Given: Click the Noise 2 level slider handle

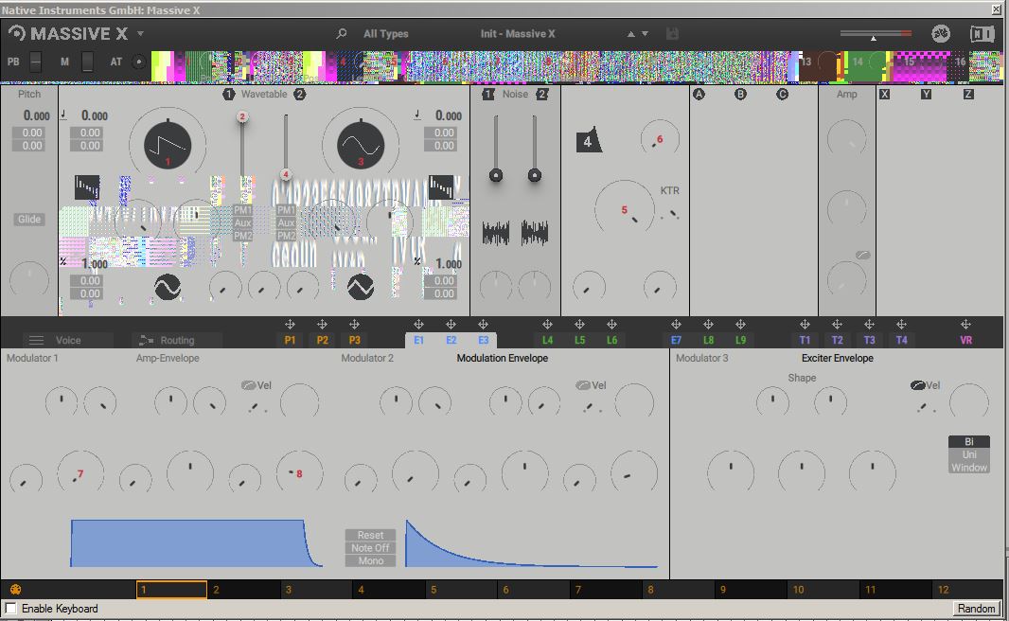Looking at the screenshot, I should click(534, 175).
